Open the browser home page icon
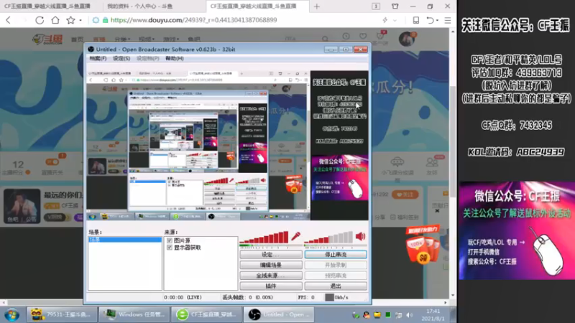Screen dimensions: 575x323 click(55, 20)
